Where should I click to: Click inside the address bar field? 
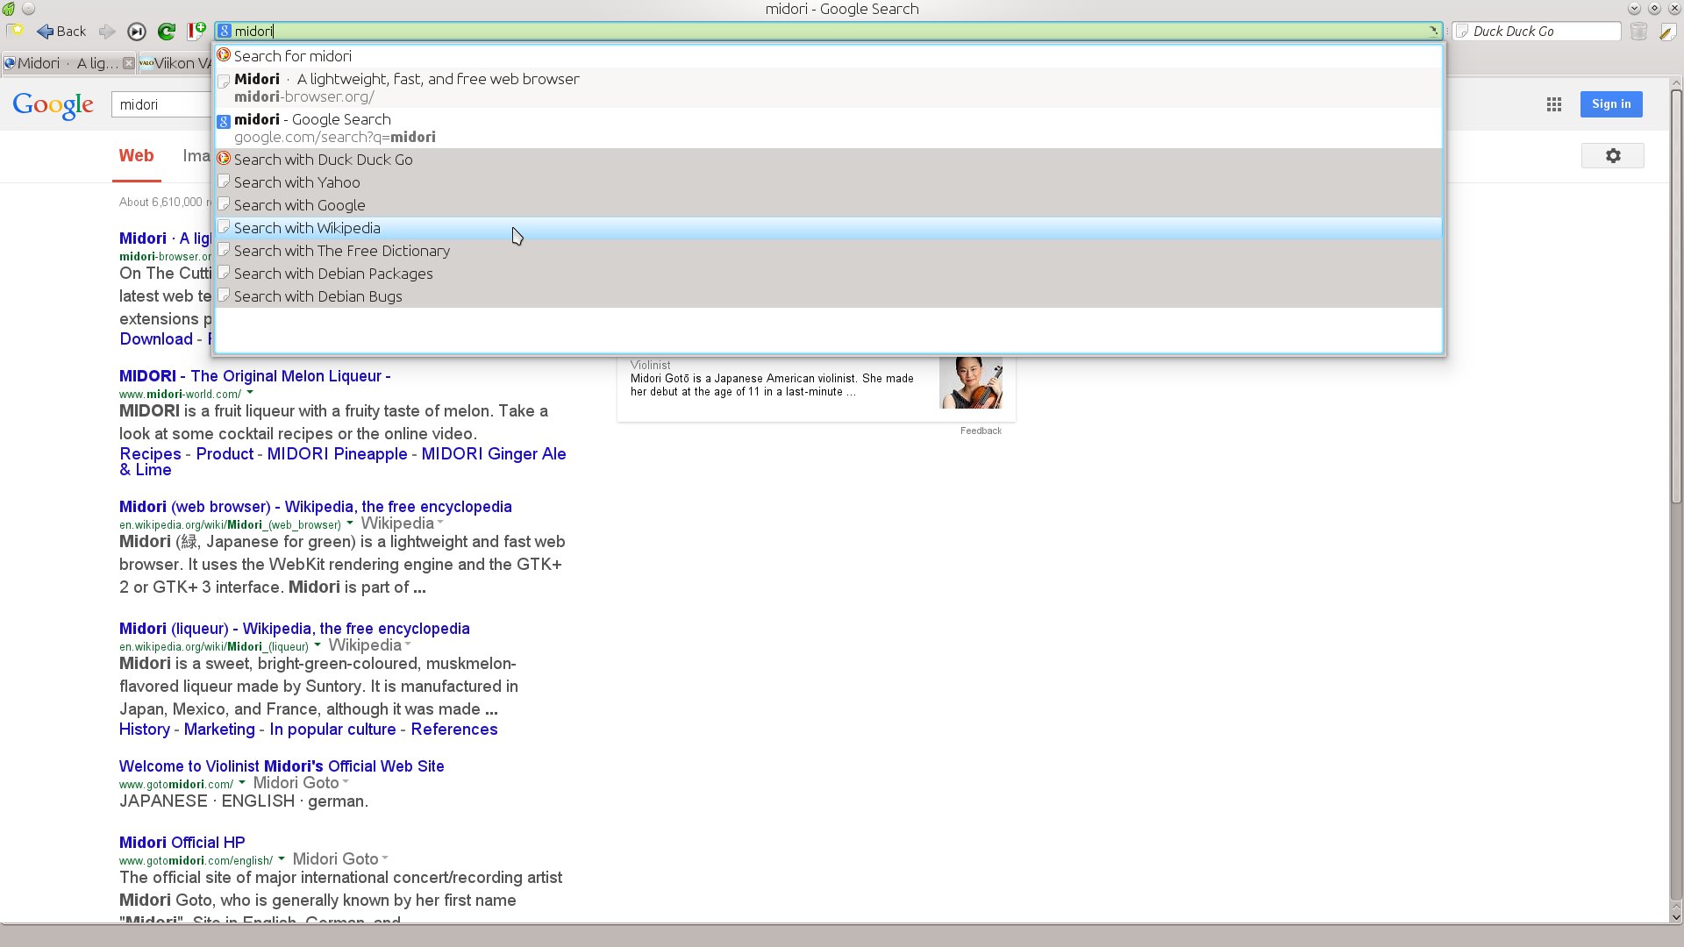pyautogui.click(x=829, y=32)
